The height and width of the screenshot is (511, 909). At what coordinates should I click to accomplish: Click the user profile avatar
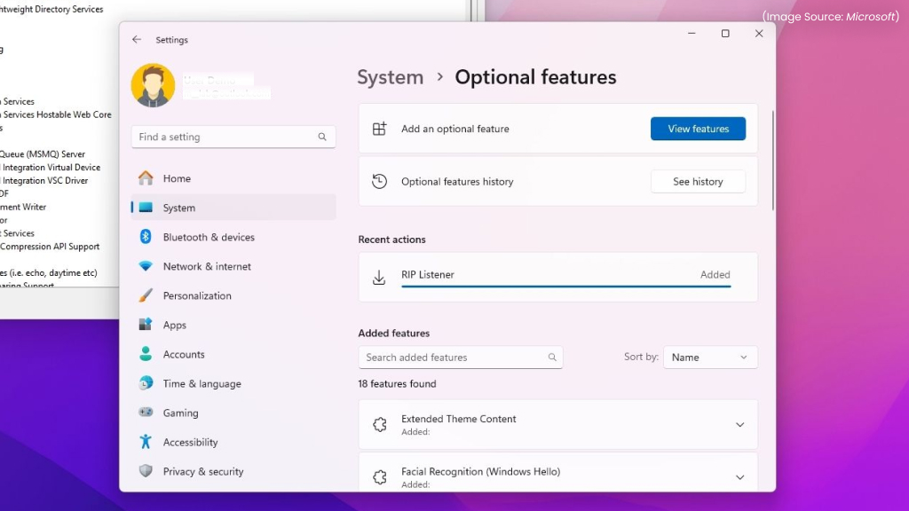[153, 85]
